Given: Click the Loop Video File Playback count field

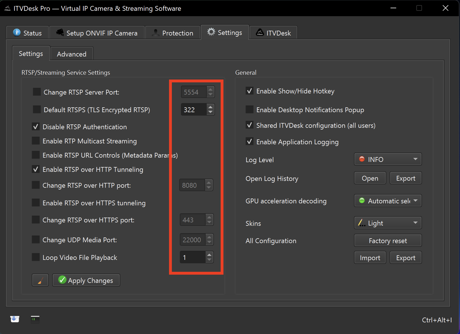Looking at the screenshot, I should point(193,257).
